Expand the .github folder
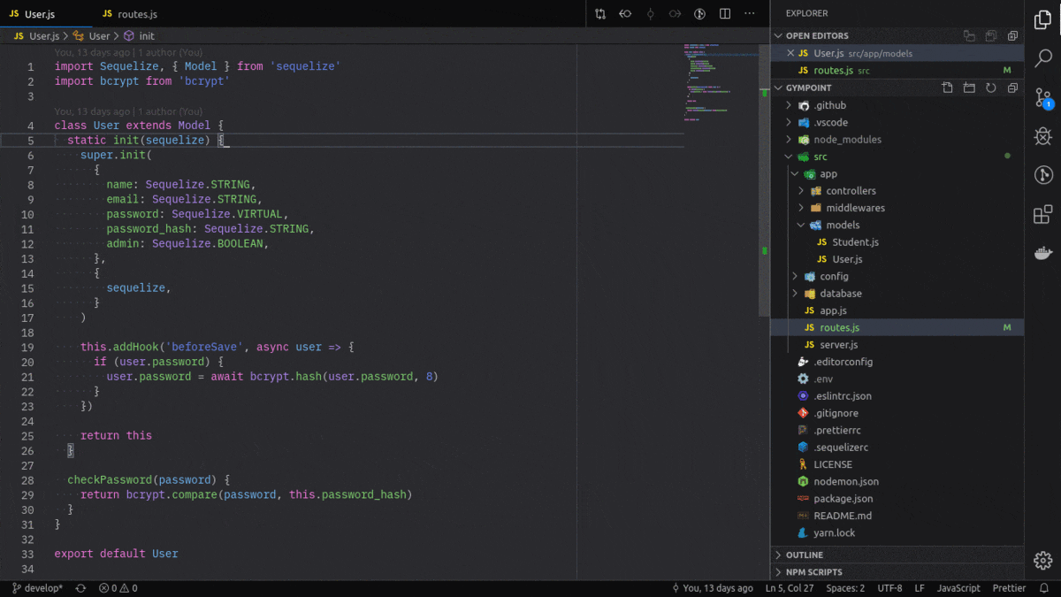 pos(789,105)
